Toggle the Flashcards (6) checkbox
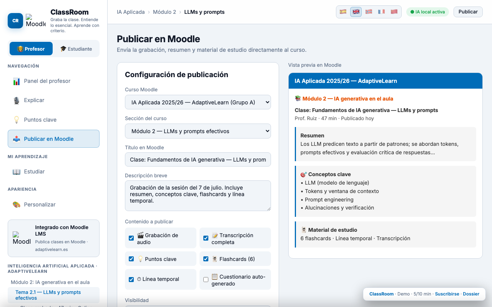 206,259
